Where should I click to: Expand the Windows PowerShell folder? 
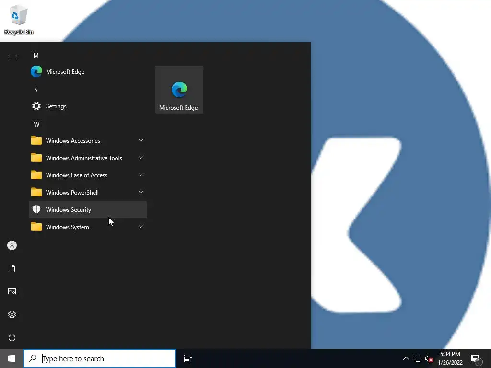(88, 192)
